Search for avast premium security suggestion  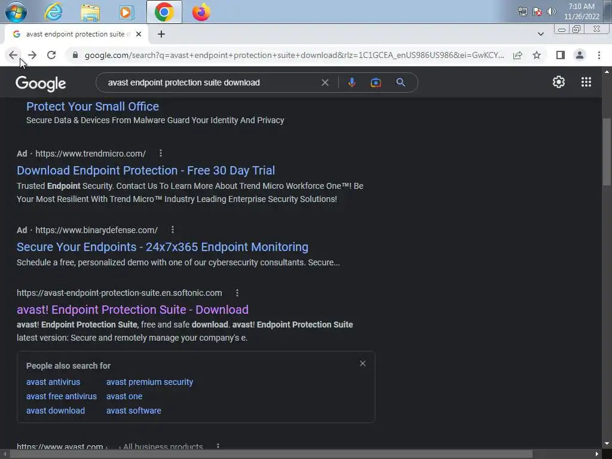point(149,382)
